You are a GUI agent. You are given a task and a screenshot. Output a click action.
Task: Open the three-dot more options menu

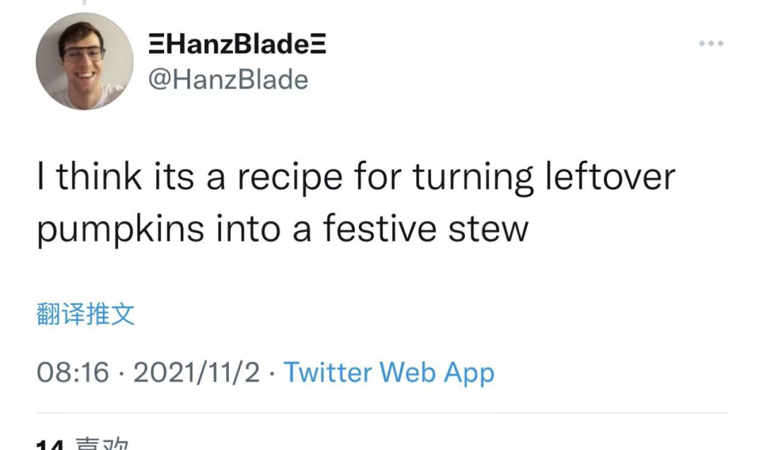click(x=711, y=44)
